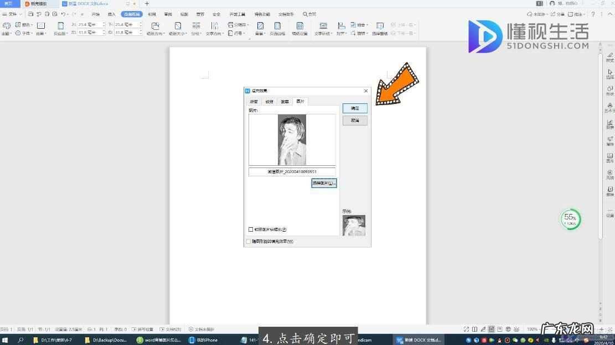Open the 艺术字 tool in right sidebar

point(610,107)
